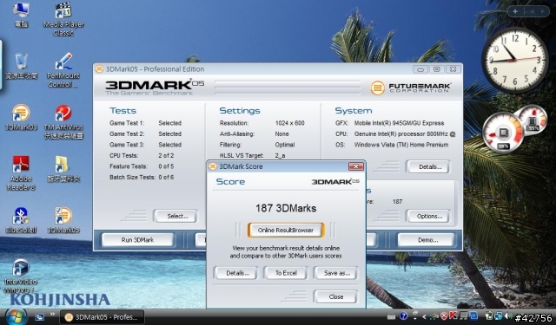Click the 'Genuine Intel(R) processor 800MHz' CPU text
556x325 pixels.
pos(405,134)
